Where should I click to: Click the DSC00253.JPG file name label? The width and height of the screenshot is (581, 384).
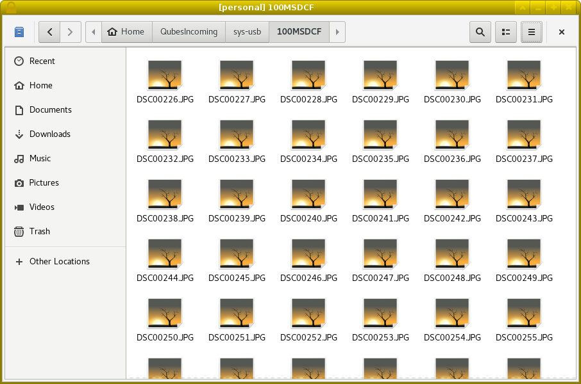[x=380, y=337]
